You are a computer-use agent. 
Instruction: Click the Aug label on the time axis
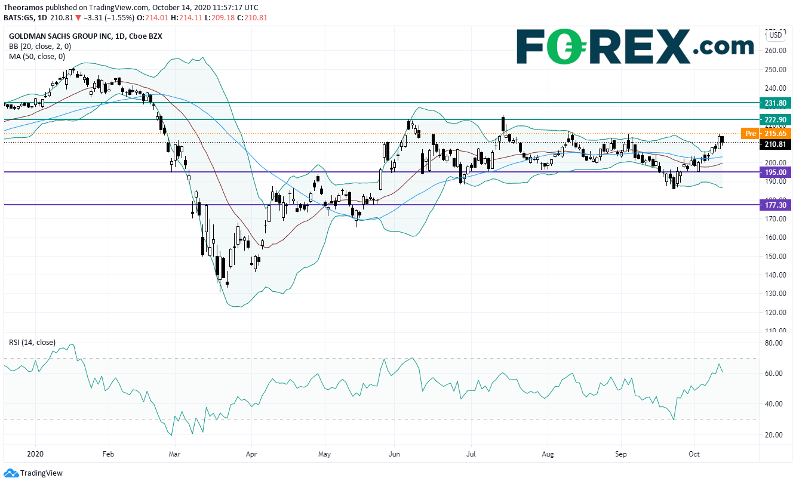[548, 454]
